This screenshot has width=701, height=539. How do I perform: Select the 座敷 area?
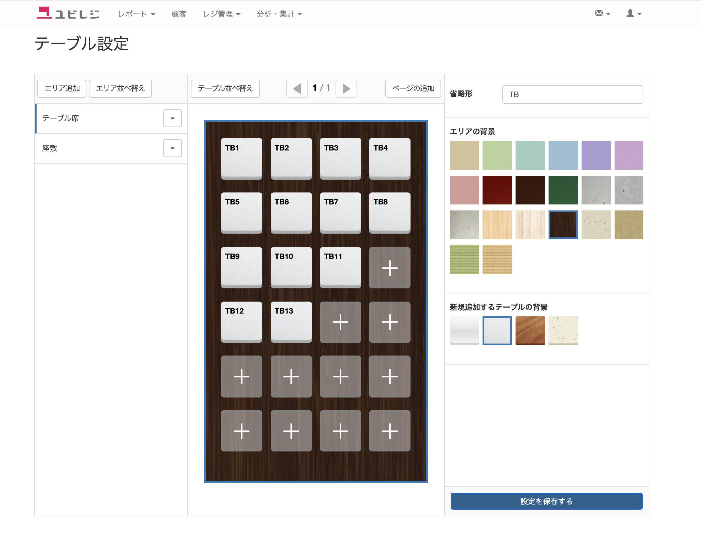tap(111, 148)
